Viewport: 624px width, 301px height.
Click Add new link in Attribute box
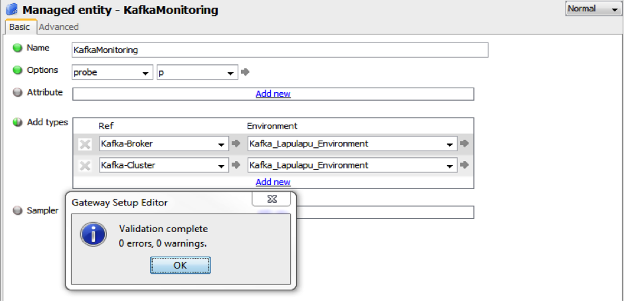tap(273, 94)
